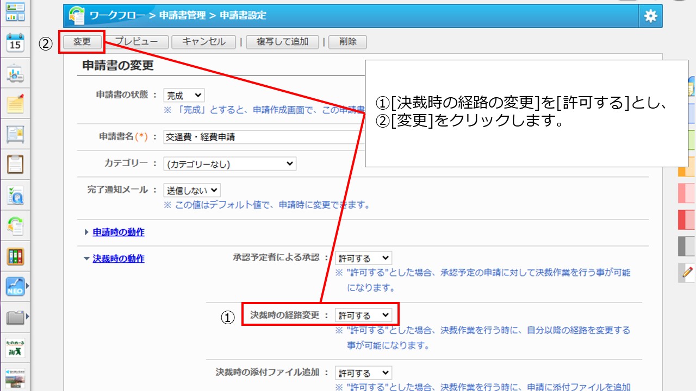Open the clipboard icon in left sidebar
This screenshot has width=696, height=391.
(x=15, y=163)
